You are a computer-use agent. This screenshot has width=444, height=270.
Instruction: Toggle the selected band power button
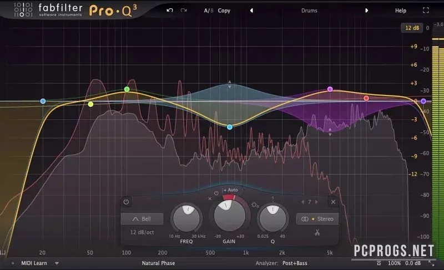(x=126, y=202)
